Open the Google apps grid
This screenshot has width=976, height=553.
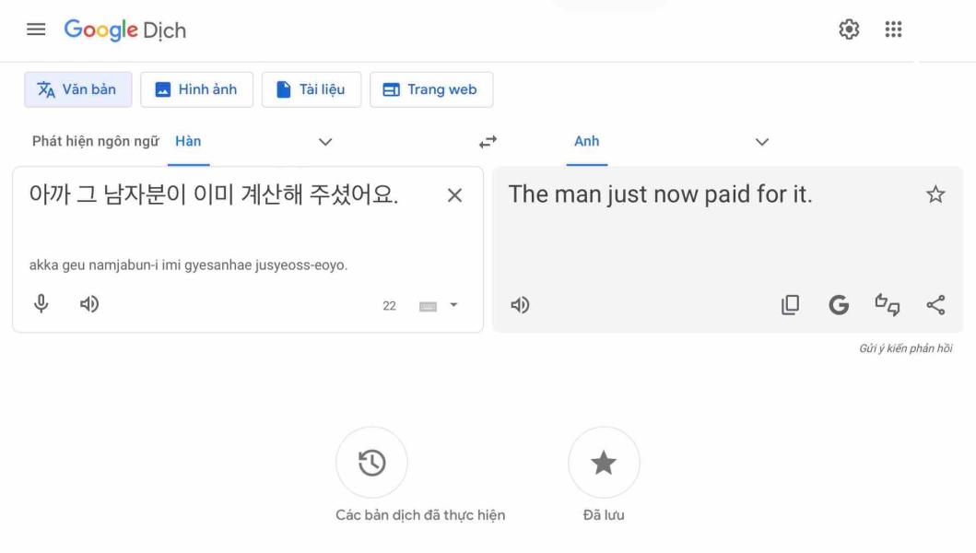893,29
